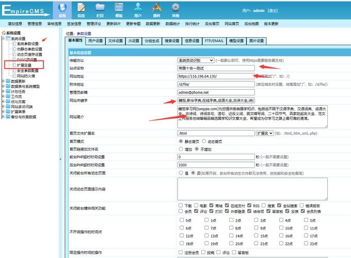Enable the 0点 time checkbox
This screenshot has width=351, height=258.
pos(181,219)
